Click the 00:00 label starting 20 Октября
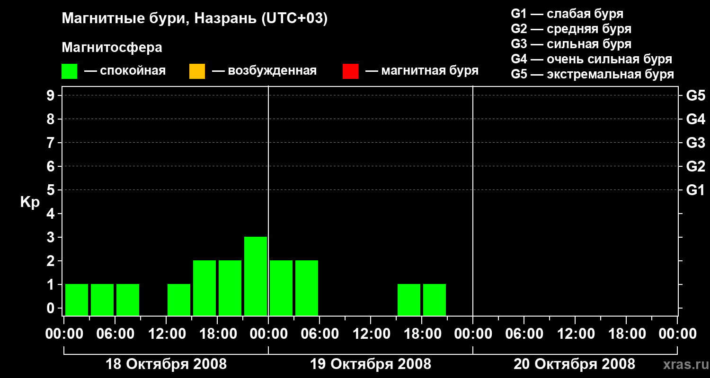Viewport: 710px width, 378px height. (473, 334)
